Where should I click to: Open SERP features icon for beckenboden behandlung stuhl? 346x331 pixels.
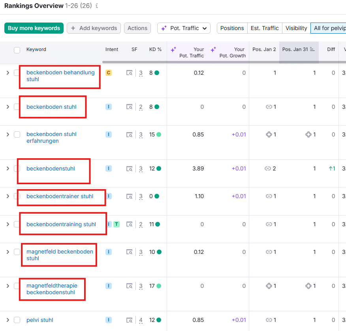point(129,73)
